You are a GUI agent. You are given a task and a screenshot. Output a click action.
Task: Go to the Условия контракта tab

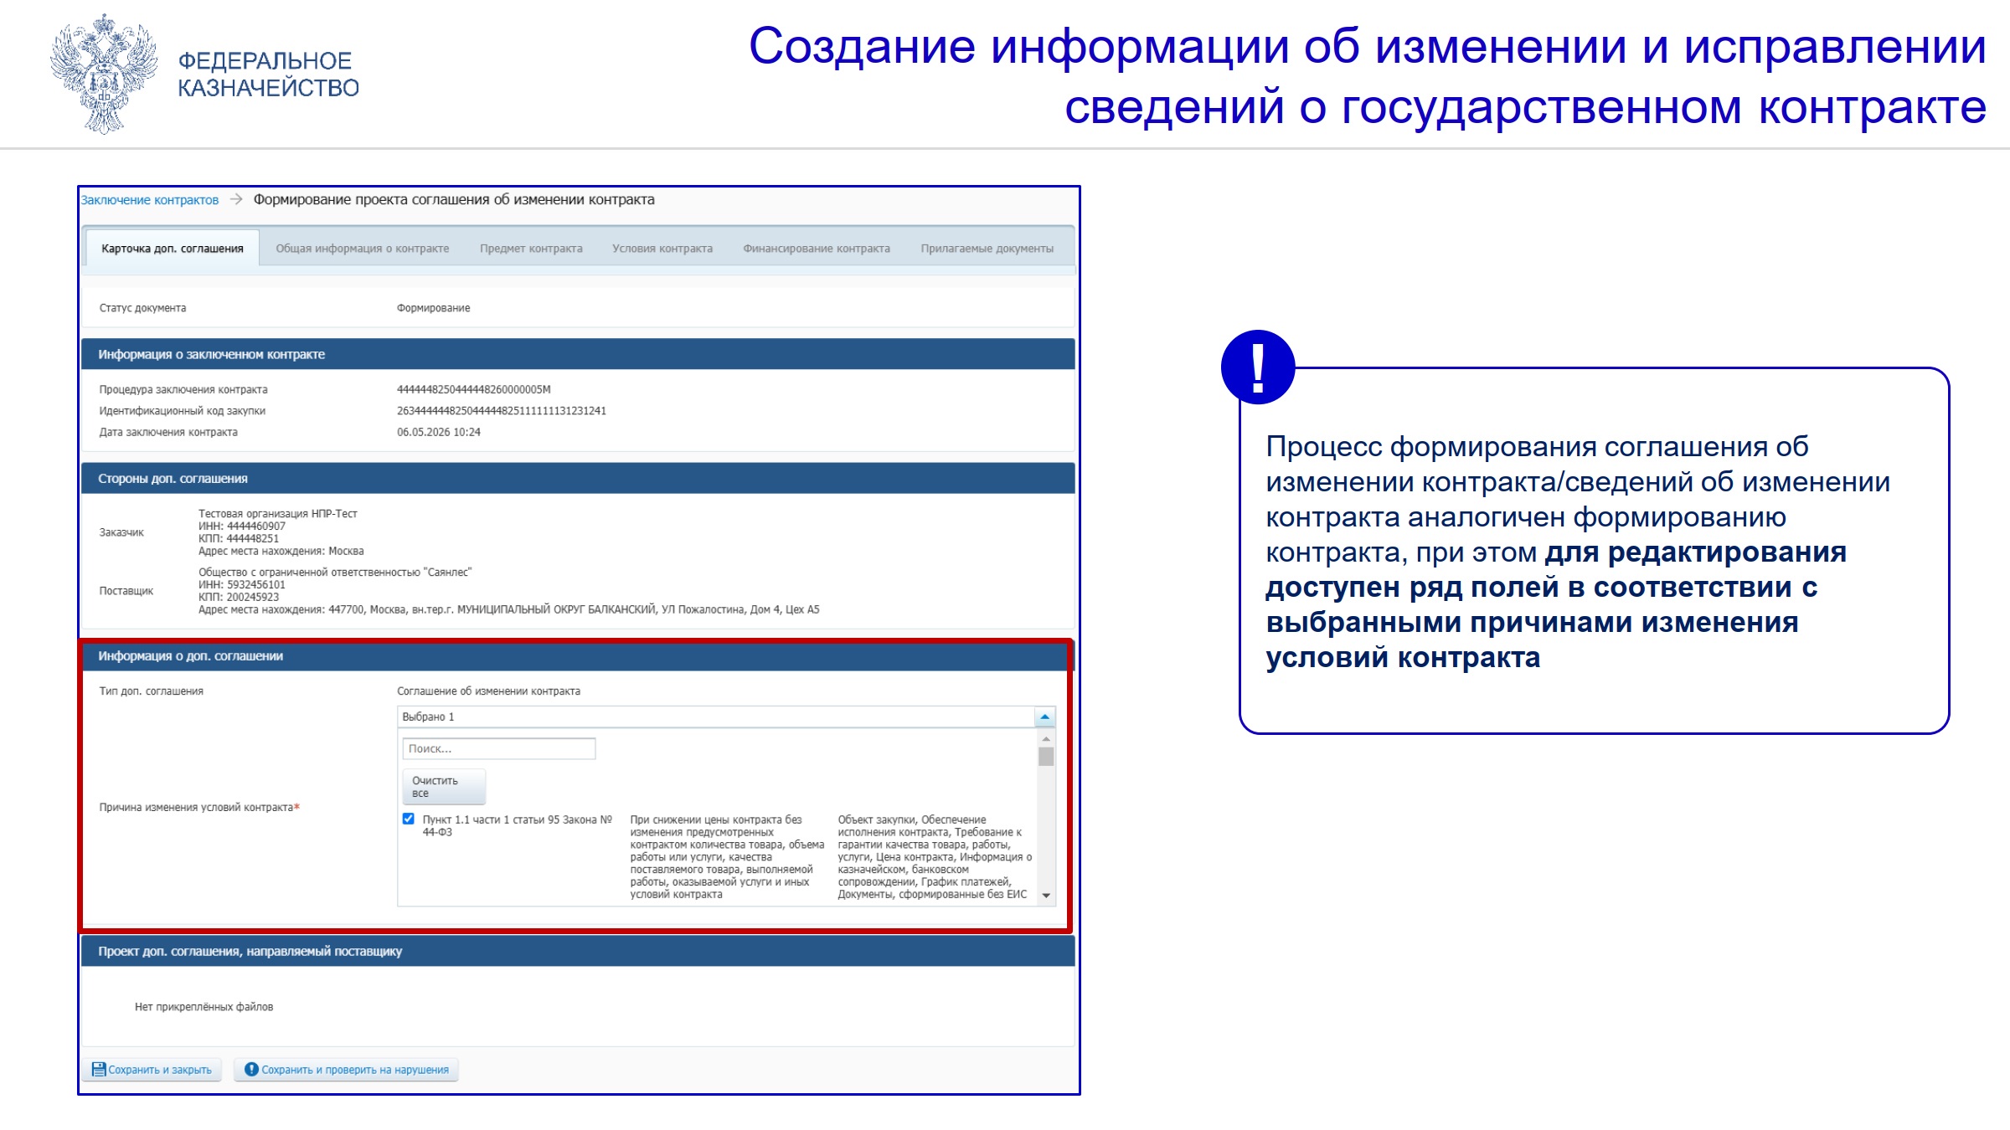coord(662,249)
